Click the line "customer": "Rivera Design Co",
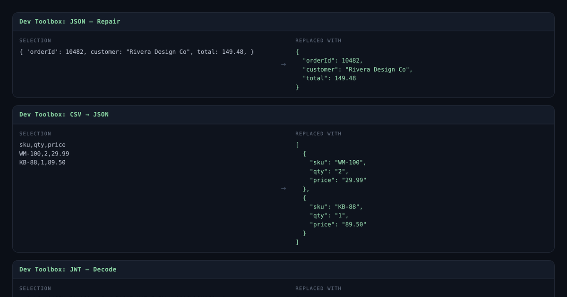 click(358, 69)
